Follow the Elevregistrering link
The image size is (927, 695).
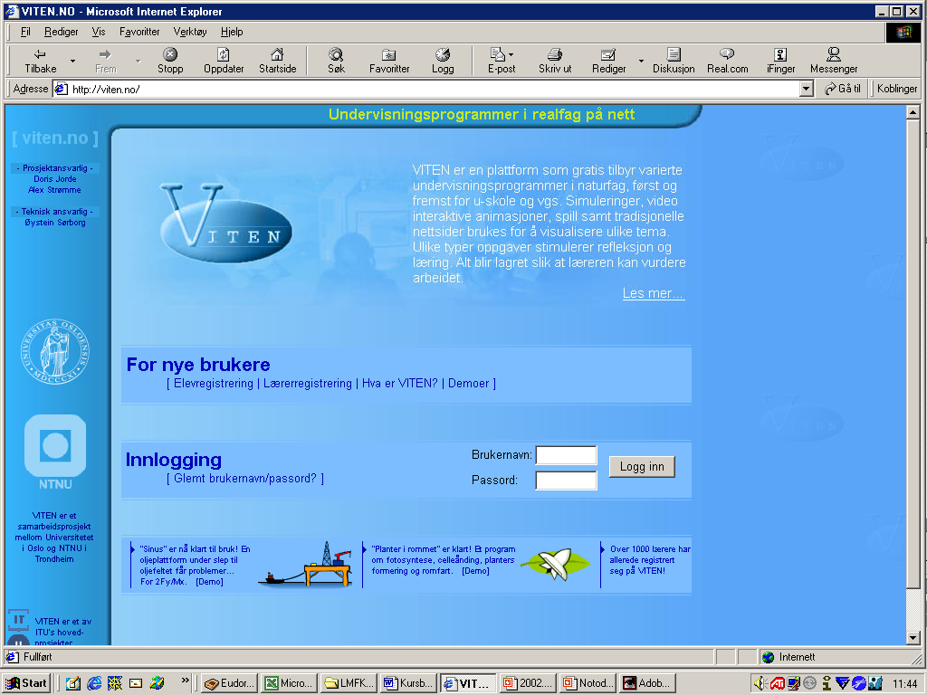coord(214,384)
